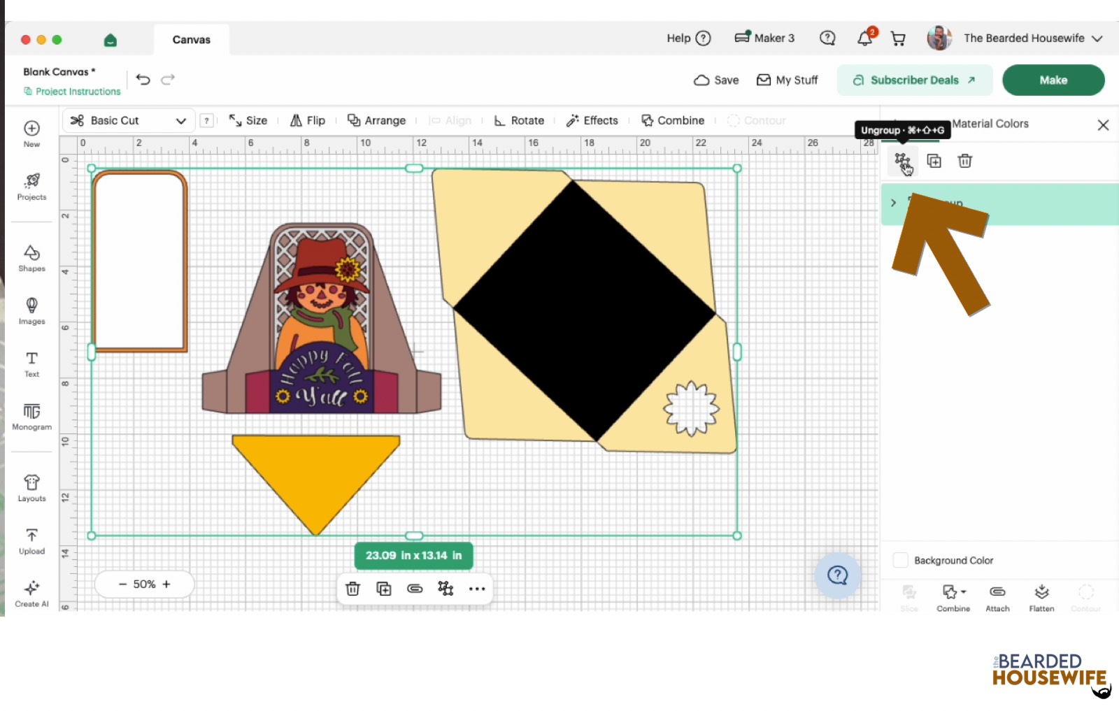Click the profile avatar photo
Image resolution: width=1119 pixels, height=711 pixels.
pyautogui.click(x=939, y=38)
